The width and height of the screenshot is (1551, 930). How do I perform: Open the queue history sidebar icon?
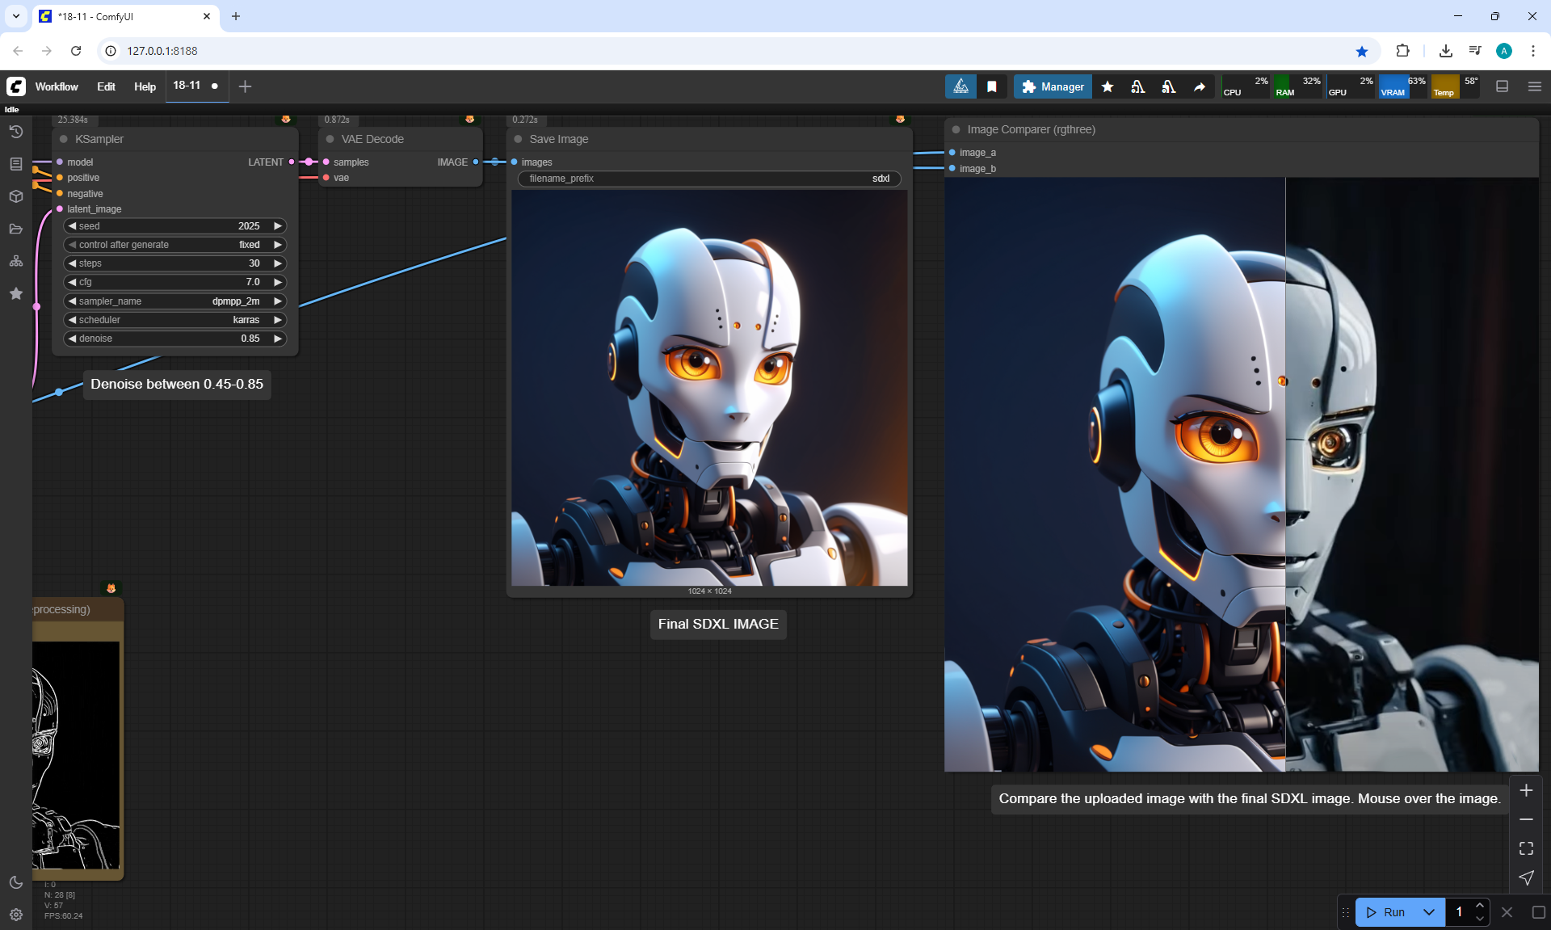[x=15, y=132]
